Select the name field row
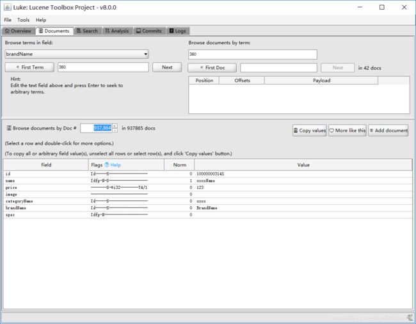This screenshot has height=324, width=416. click(208, 181)
